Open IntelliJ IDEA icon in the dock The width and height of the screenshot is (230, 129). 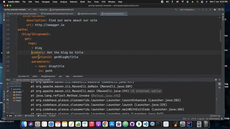coord(189,124)
